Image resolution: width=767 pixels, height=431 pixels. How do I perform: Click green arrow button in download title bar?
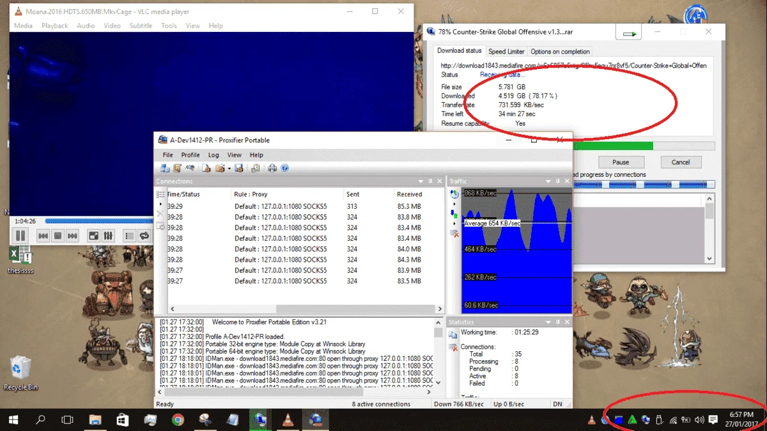coord(630,33)
